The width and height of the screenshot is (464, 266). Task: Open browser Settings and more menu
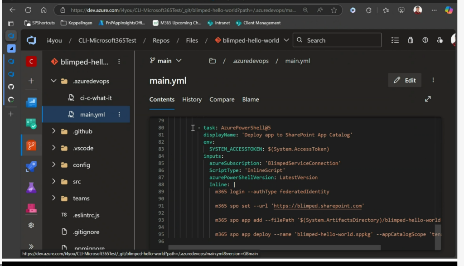(434, 10)
